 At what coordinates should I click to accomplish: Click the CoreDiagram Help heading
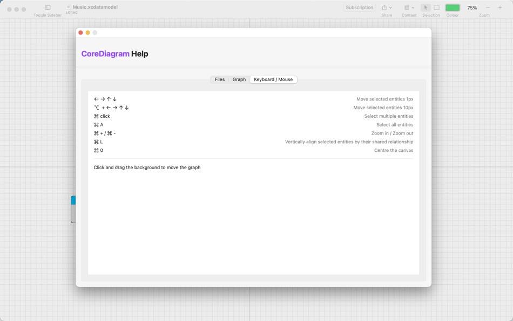[115, 54]
